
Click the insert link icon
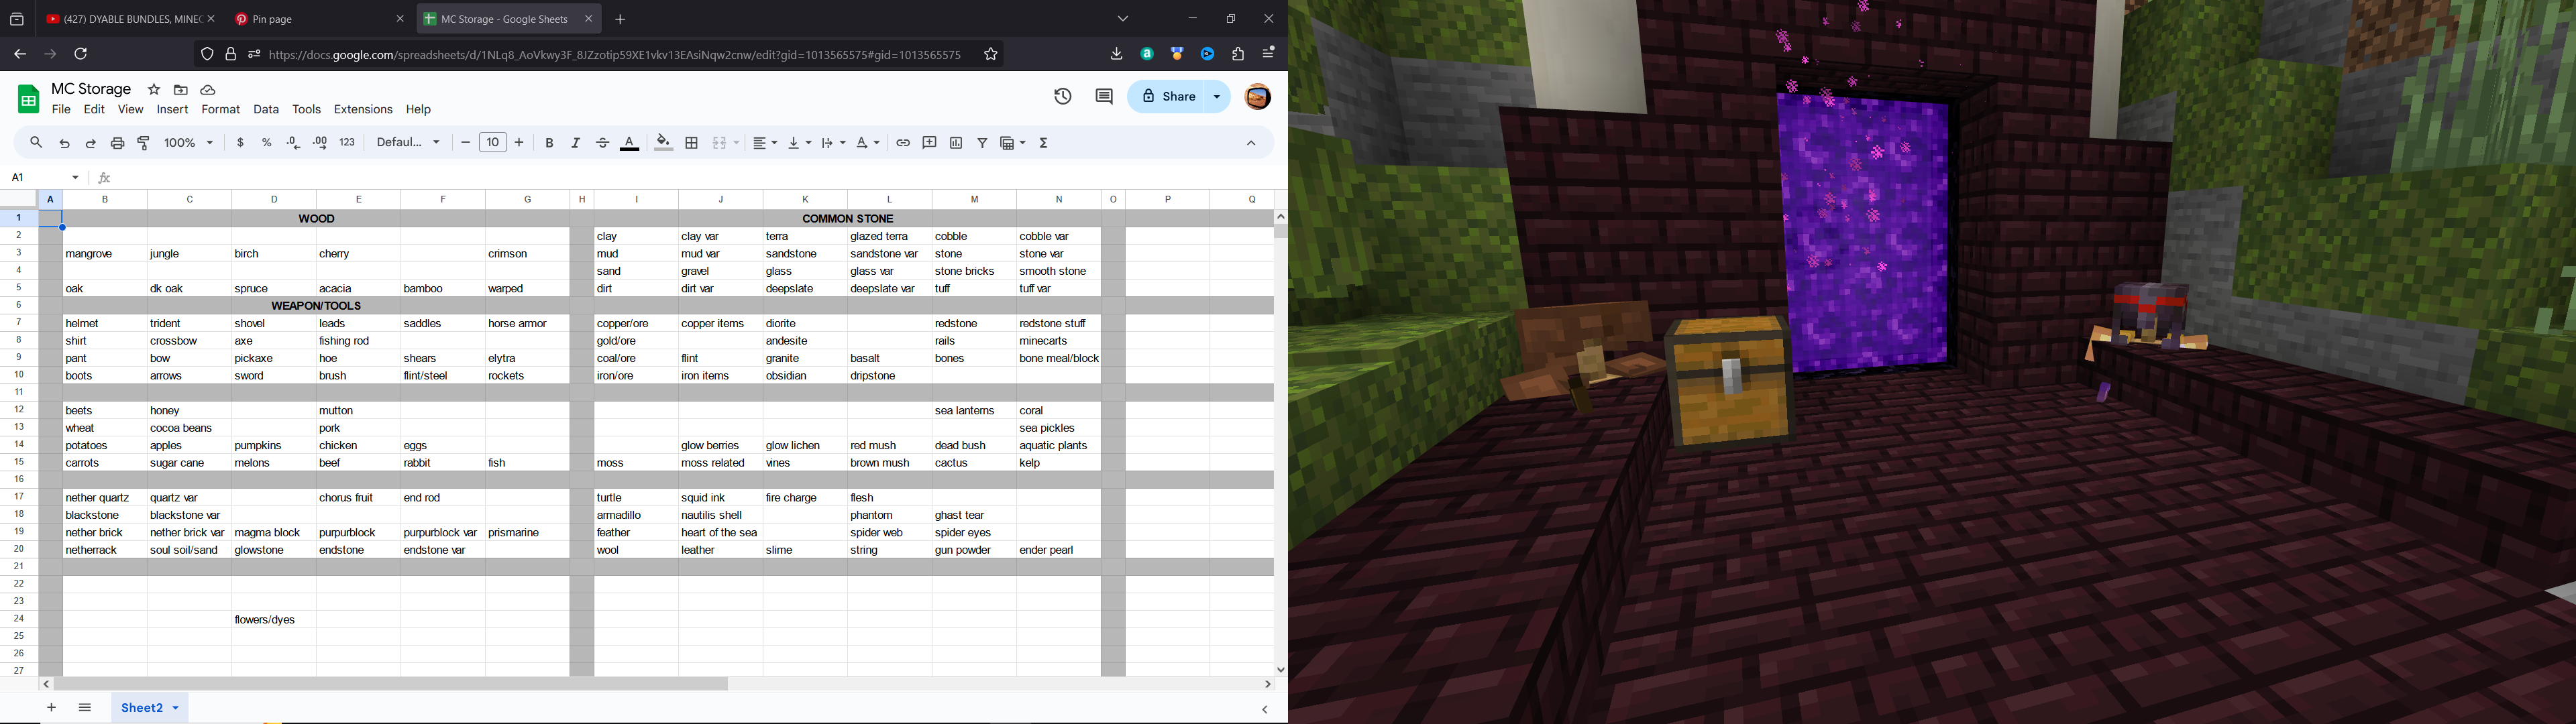(903, 144)
